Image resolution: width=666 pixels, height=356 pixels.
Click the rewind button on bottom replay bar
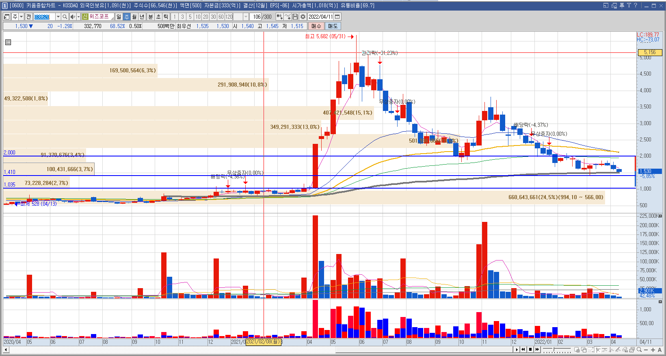(523, 349)
